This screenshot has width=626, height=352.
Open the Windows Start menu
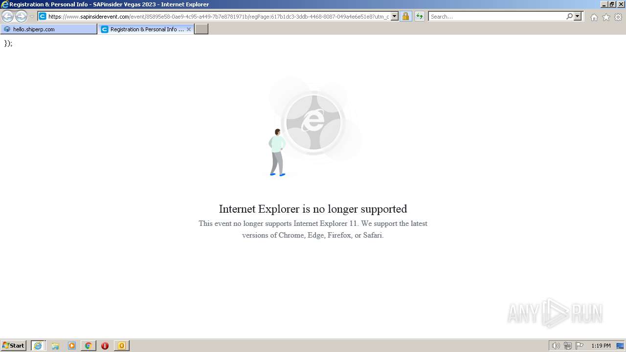pos(14,346)
